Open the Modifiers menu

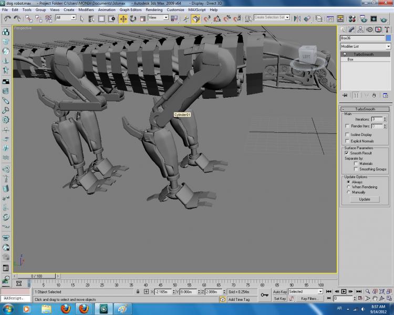coord(86,9)
